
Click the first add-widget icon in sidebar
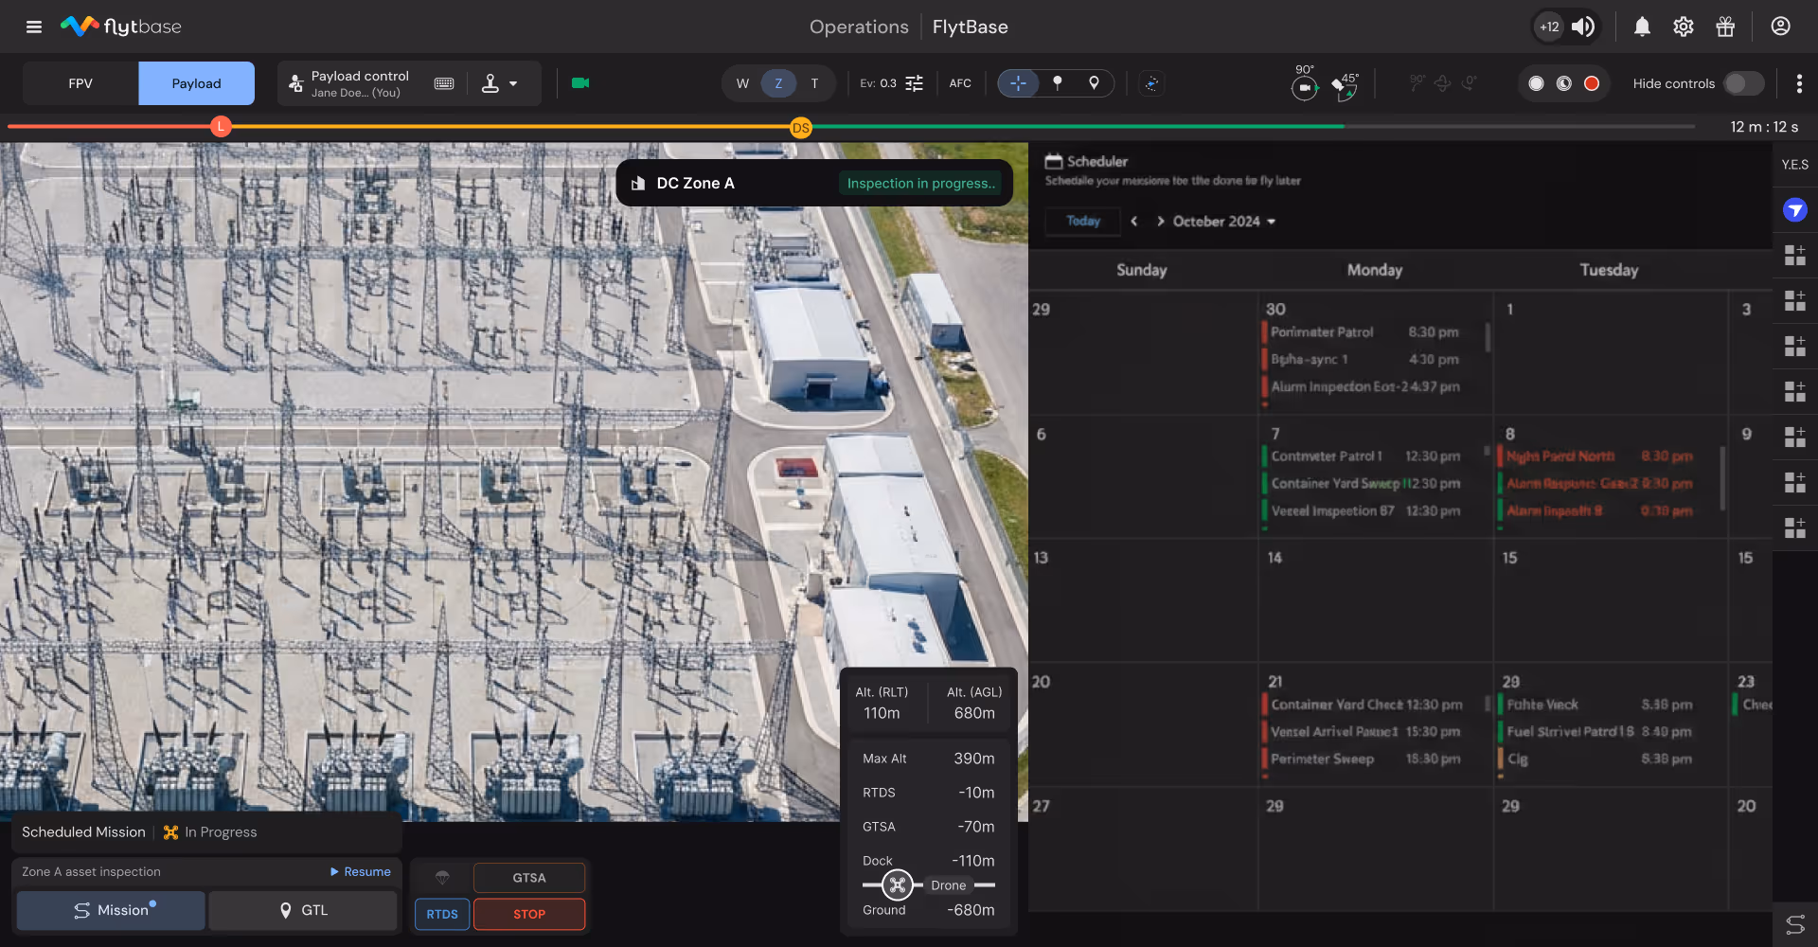click(1795, 255)
